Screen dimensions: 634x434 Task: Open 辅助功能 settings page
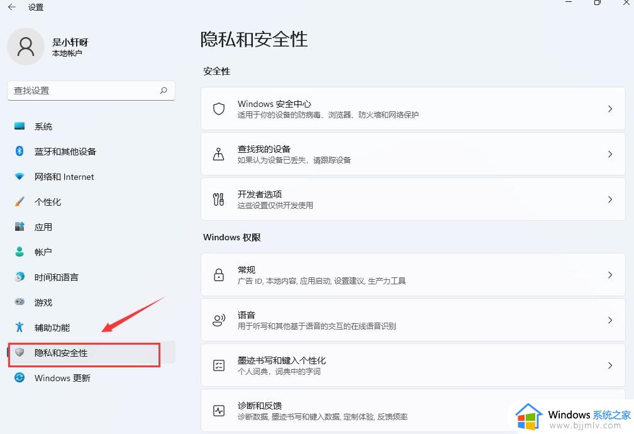pyautogui.click(x=91, y=327)
